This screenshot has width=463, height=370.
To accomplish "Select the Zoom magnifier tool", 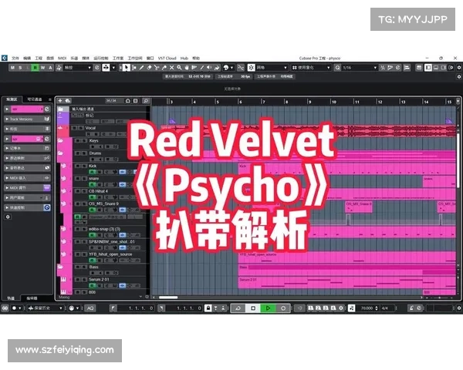I will point(179,68).
